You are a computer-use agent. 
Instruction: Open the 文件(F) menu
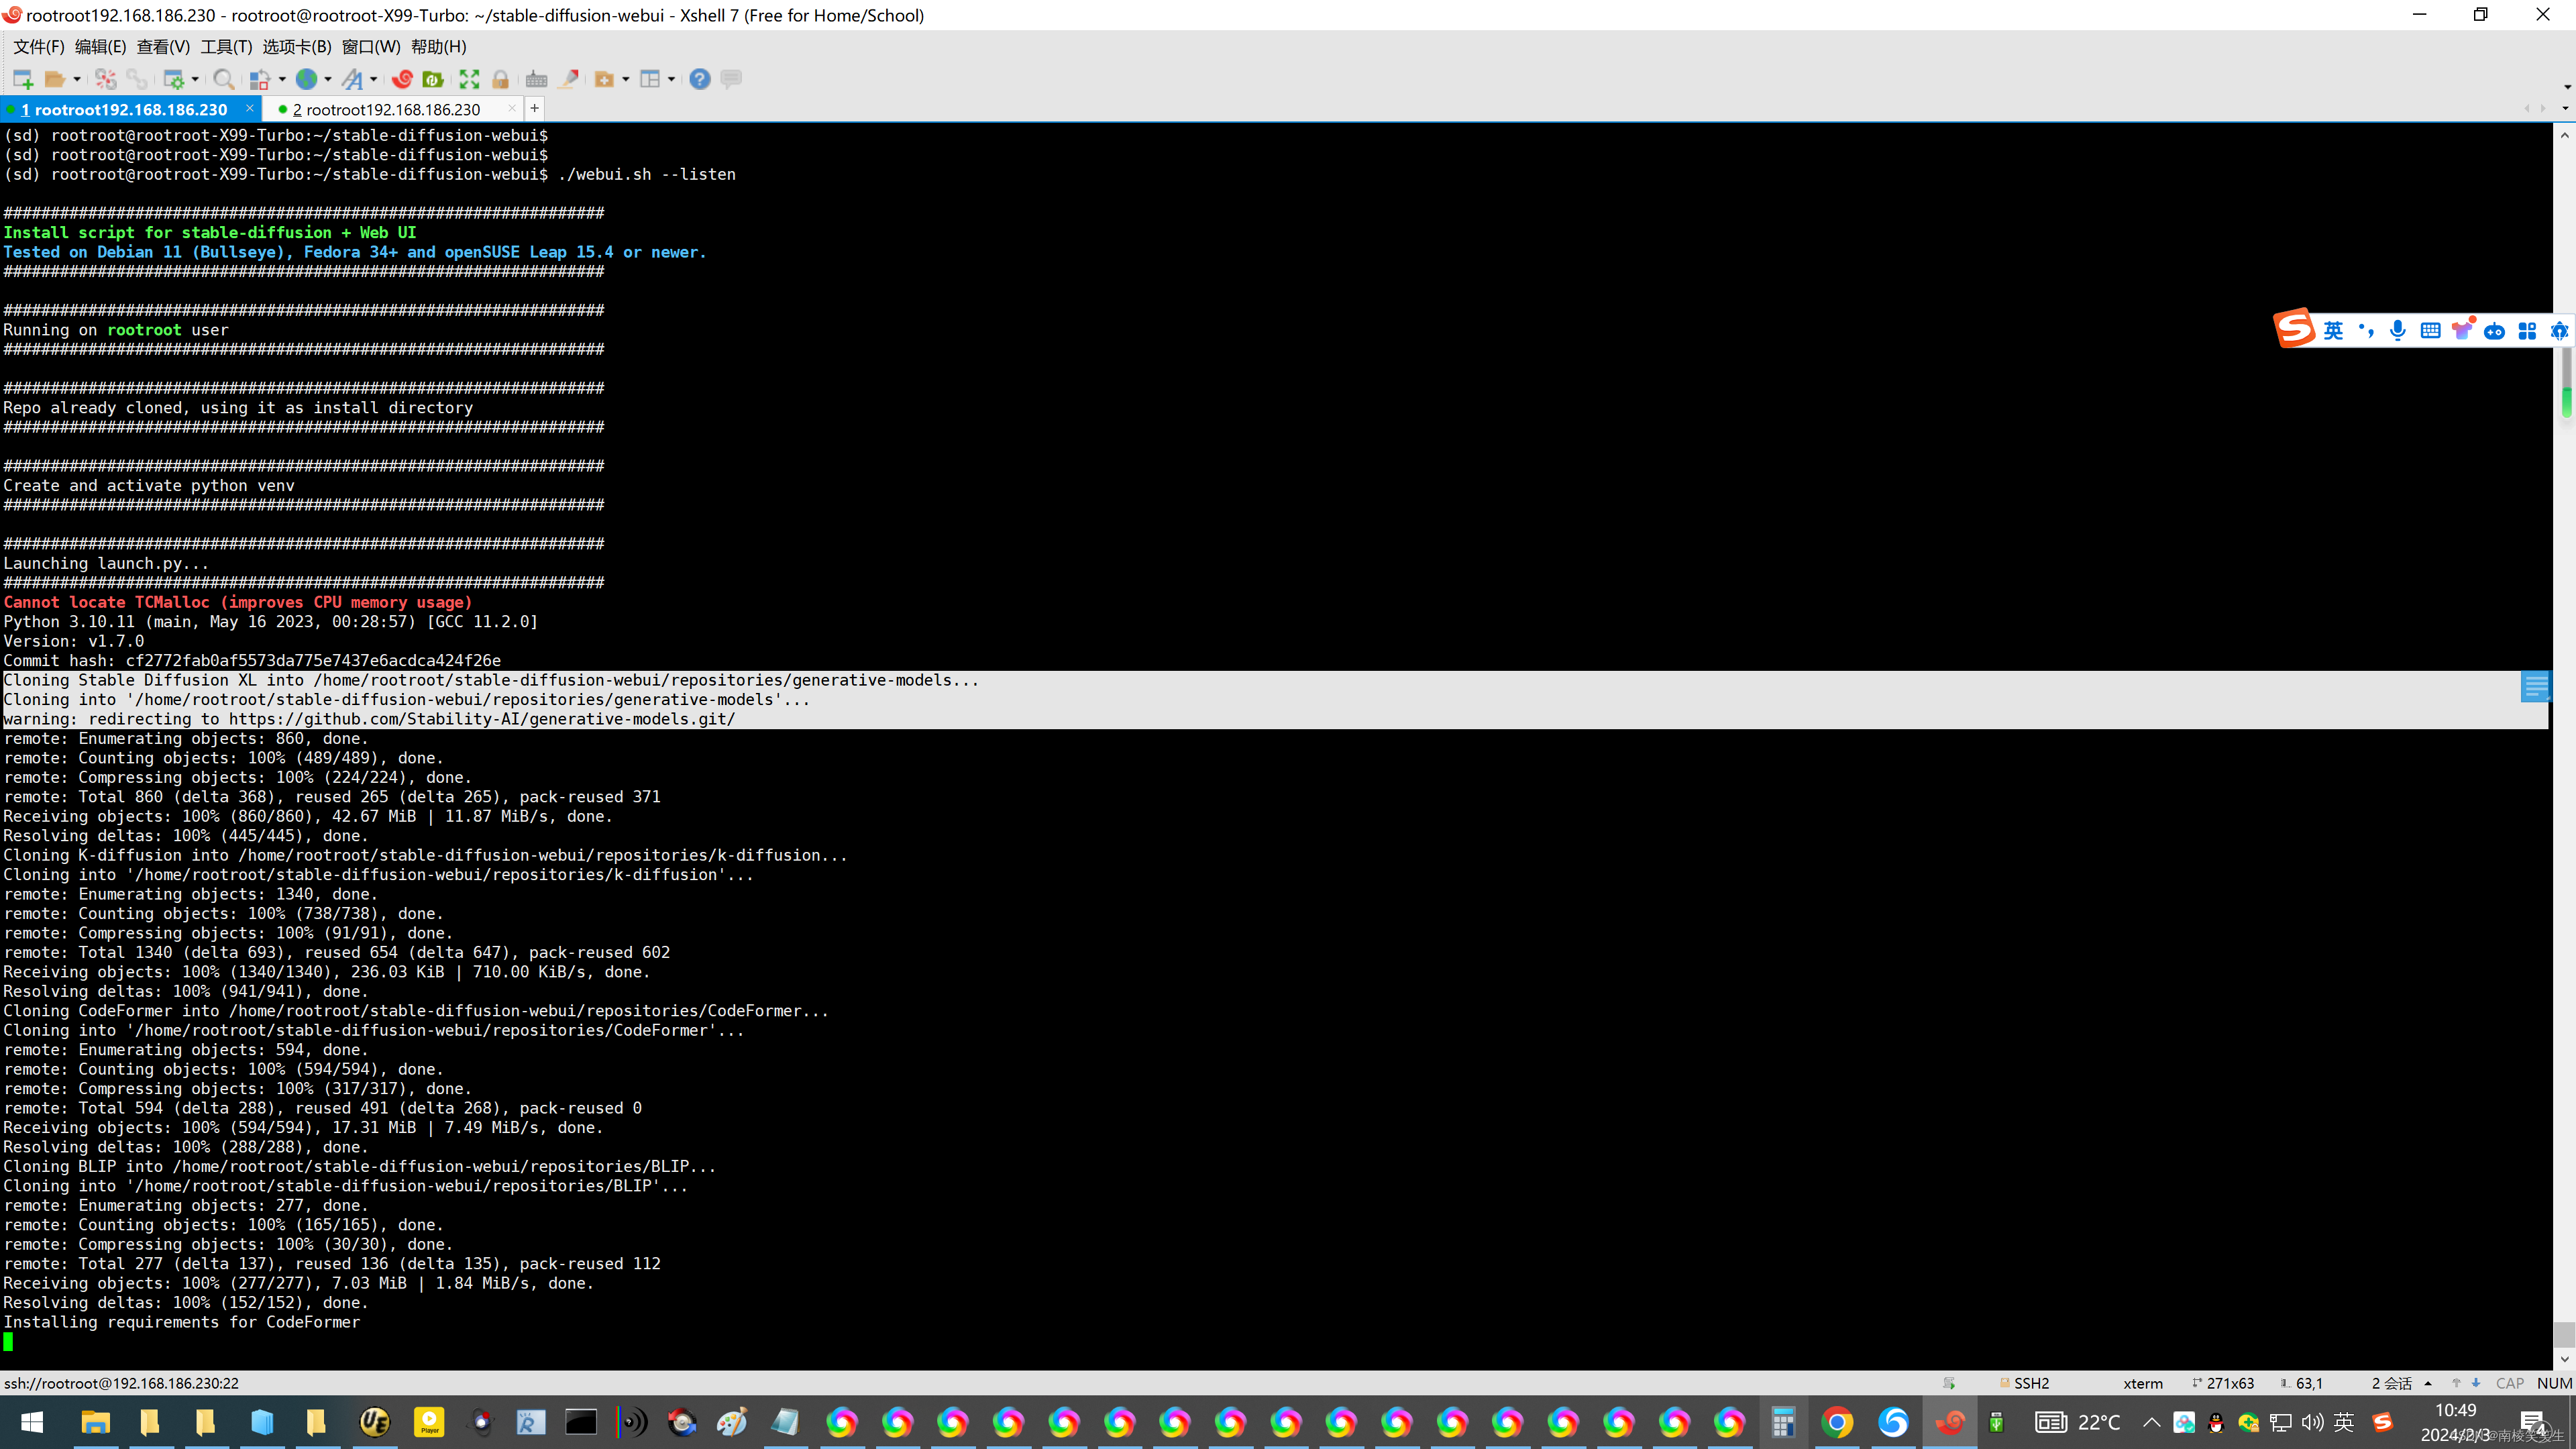click(39, 47)
